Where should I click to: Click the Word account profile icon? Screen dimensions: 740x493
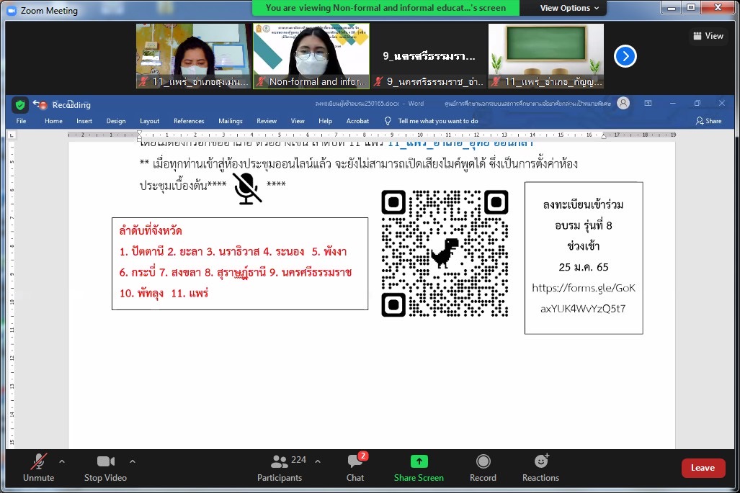point(623,103)
